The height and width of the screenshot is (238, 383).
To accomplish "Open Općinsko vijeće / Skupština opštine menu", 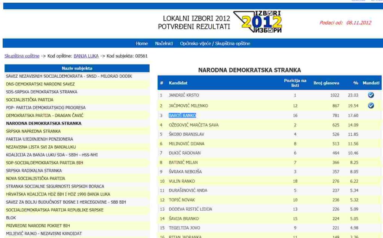I will 215,43.
